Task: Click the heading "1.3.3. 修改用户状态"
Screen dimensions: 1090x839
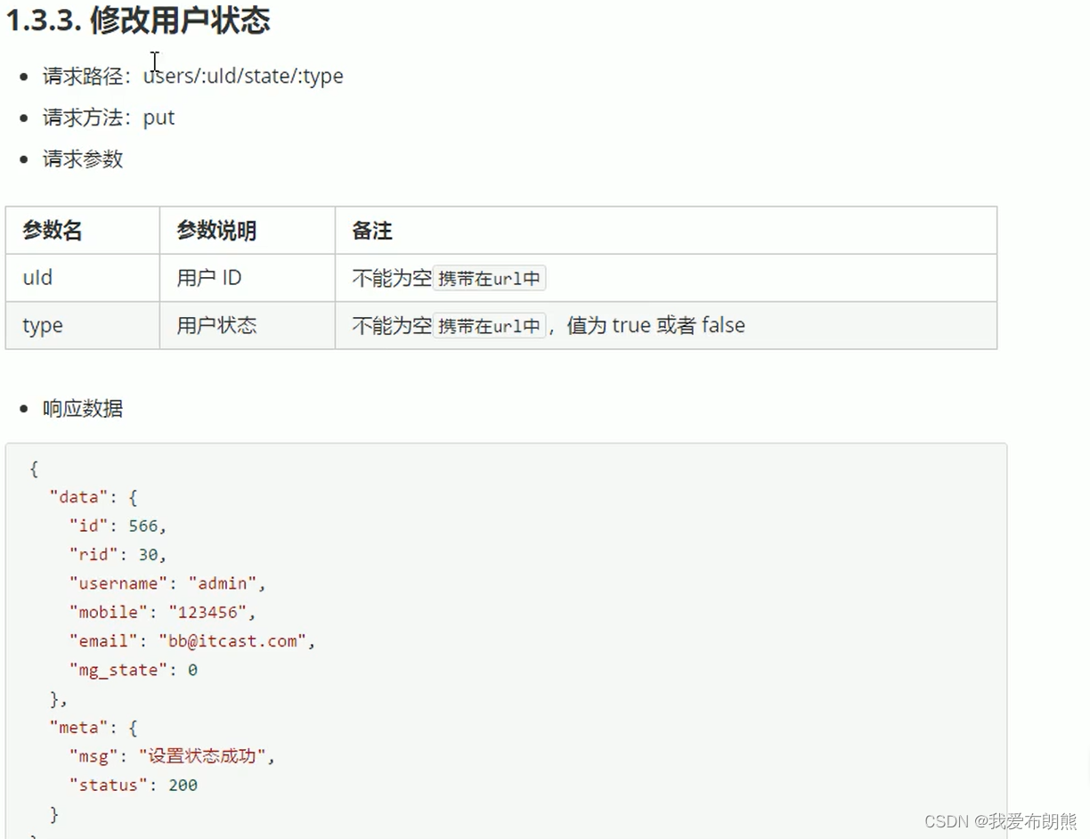Action: 138,20
